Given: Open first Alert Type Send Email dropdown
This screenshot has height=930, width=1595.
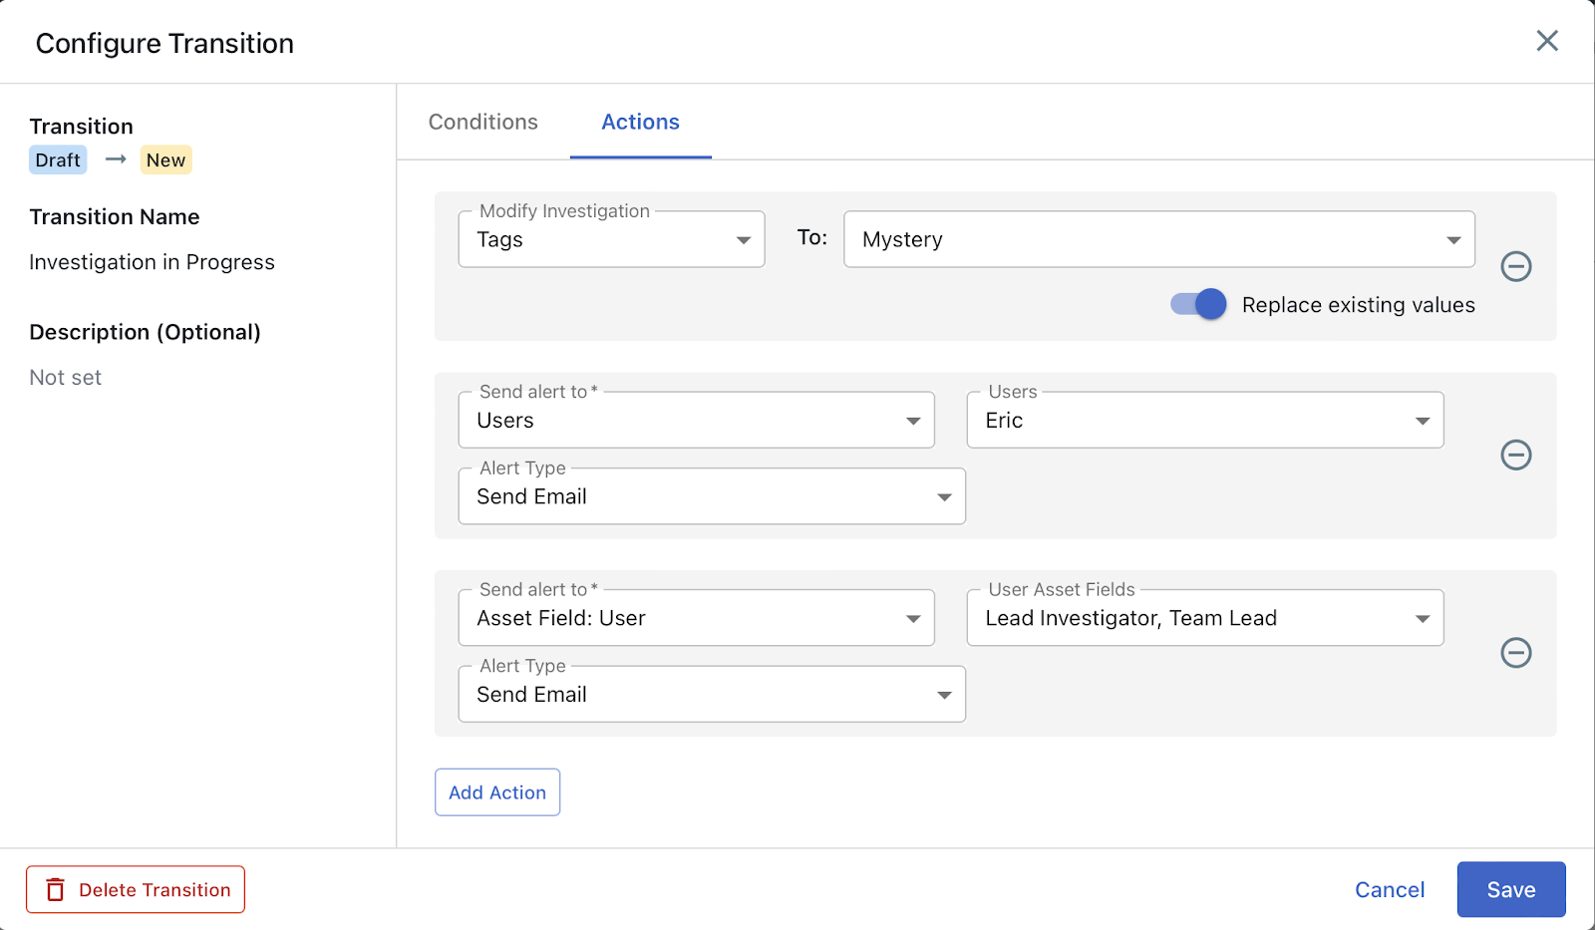Looking at the screenshot, I should tap(712, 496).
